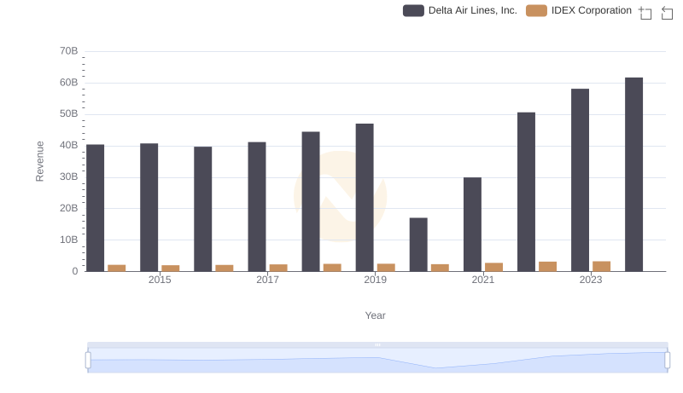Click the 20B y-axis label

tap(69, 208)
